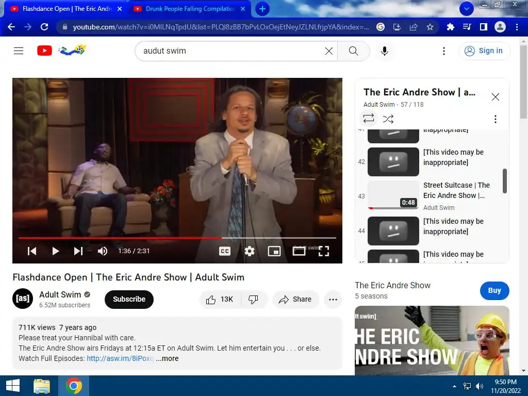Open the player settings gear

pyautogui.click(x=250, y=251)
